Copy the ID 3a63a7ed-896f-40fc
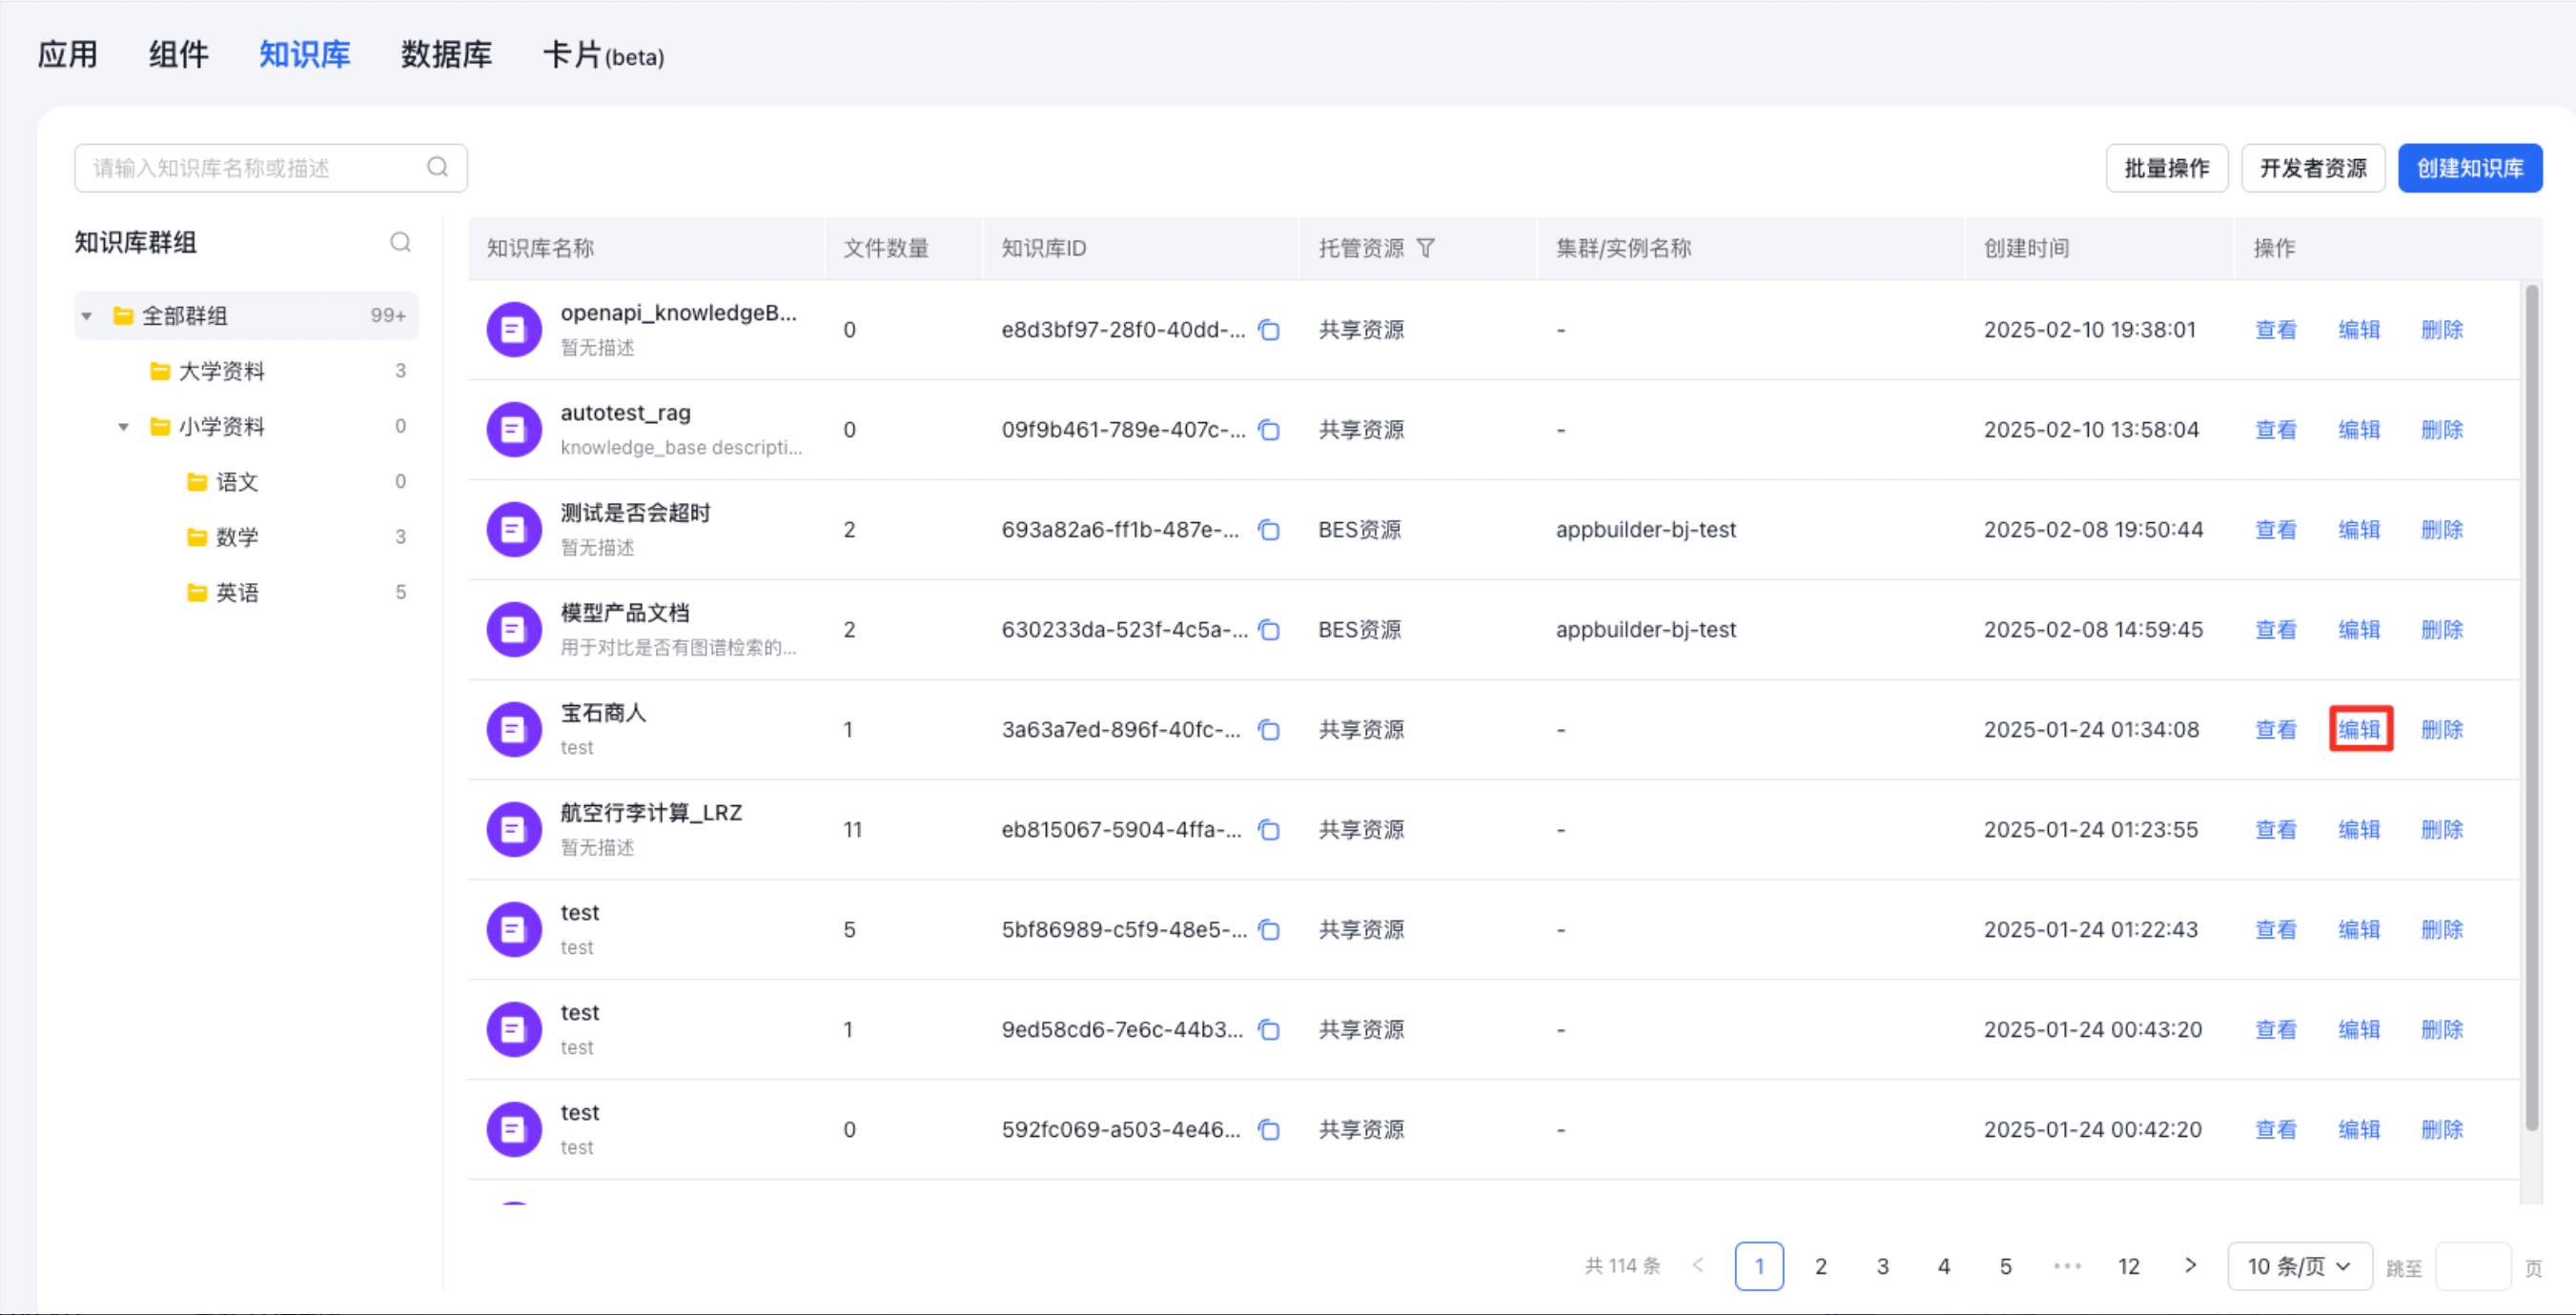 [x=1269, y=730]
